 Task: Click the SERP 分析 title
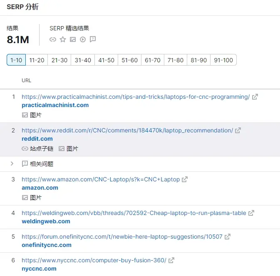pyautogui.click(x=23, y=7)
